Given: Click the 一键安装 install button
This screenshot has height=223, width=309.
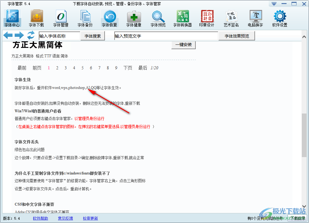Looking at the screenshot, I should [x=183, y=45].
